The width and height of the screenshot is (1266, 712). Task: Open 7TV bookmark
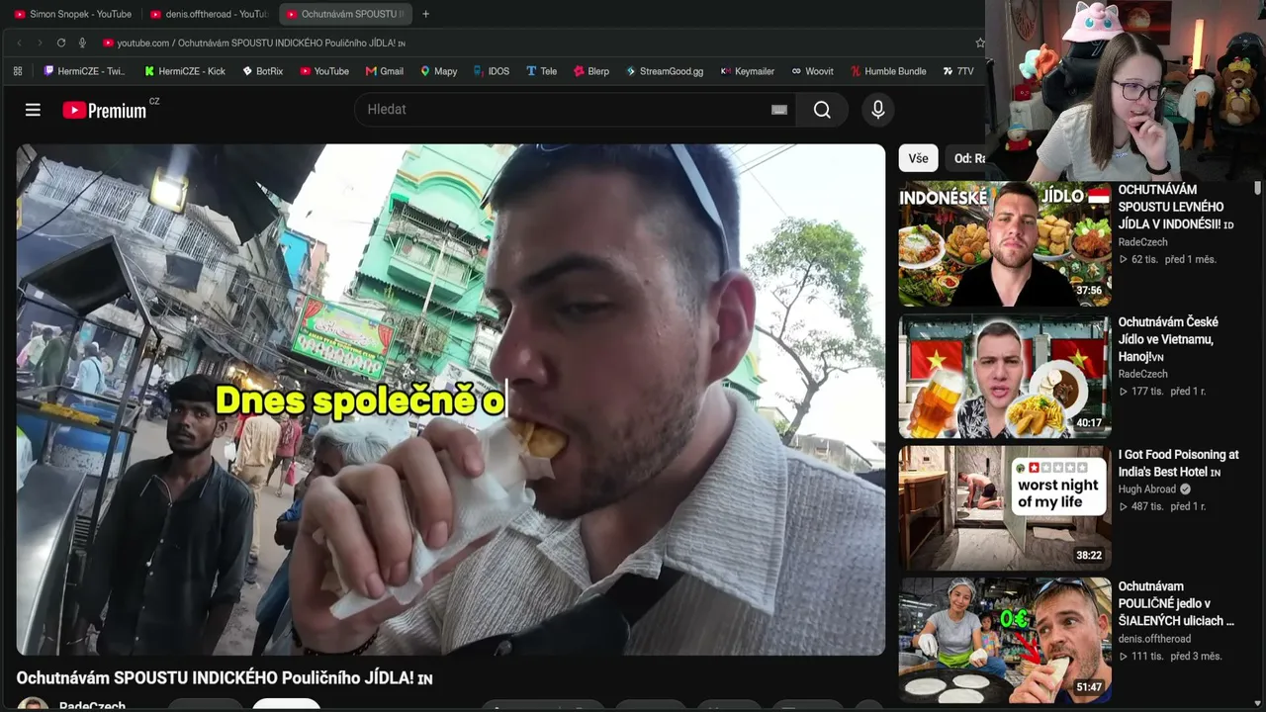pyautogui.click(x=958, y=71)
